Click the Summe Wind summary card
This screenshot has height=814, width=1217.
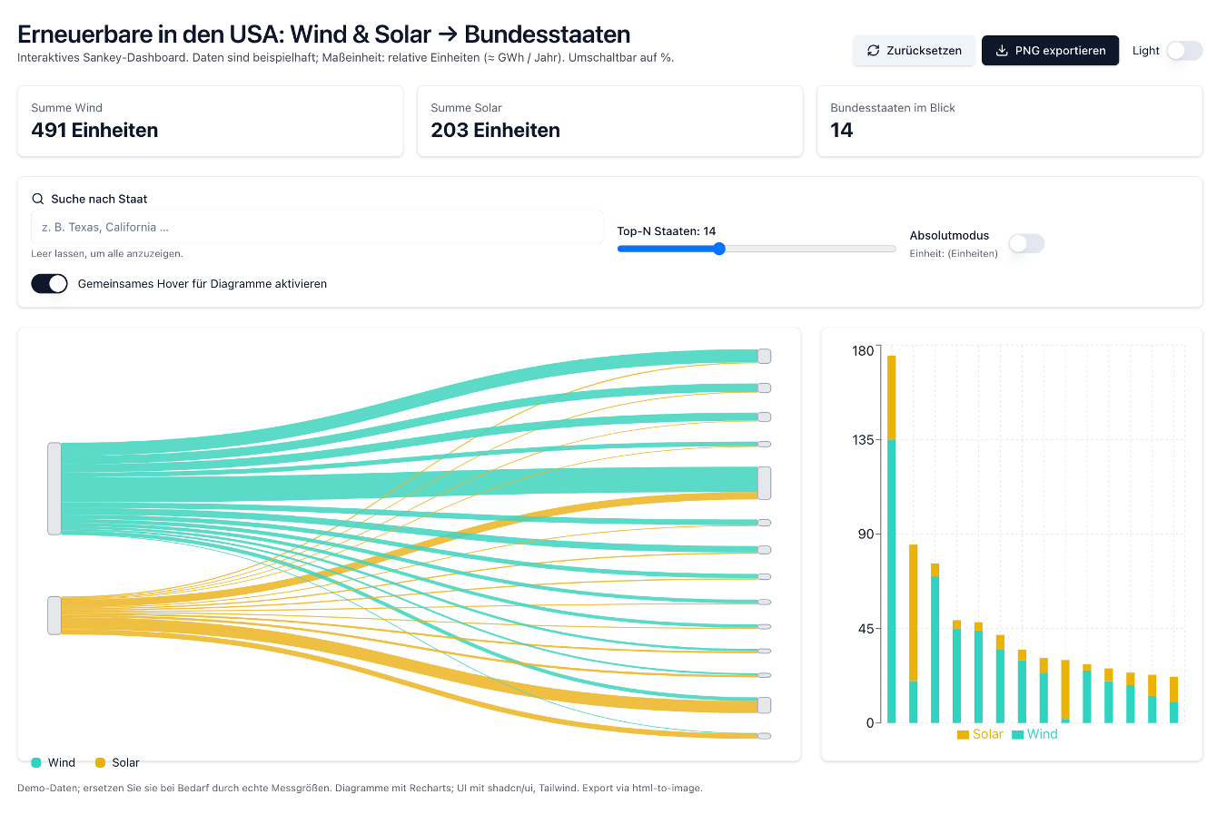coord(210,121)
